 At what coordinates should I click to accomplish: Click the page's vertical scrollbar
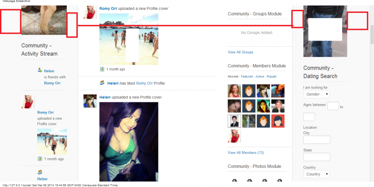[x=372, y=93]
